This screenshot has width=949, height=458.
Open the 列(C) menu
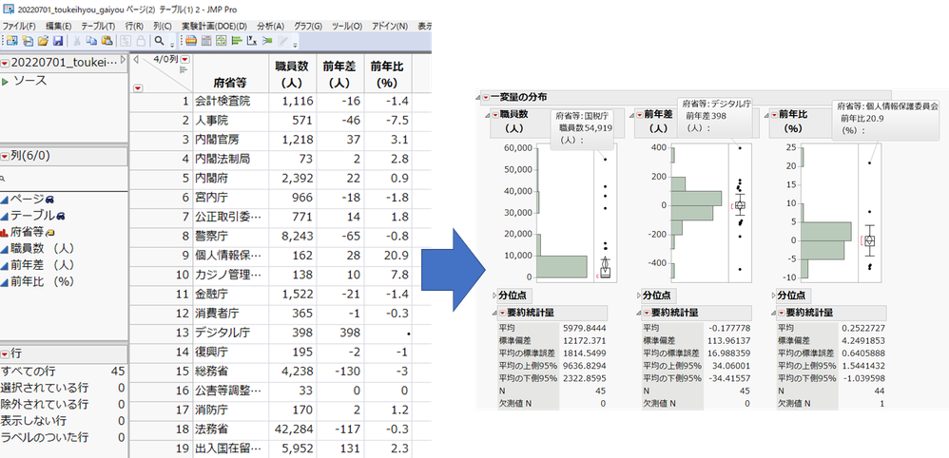point(163,26)
